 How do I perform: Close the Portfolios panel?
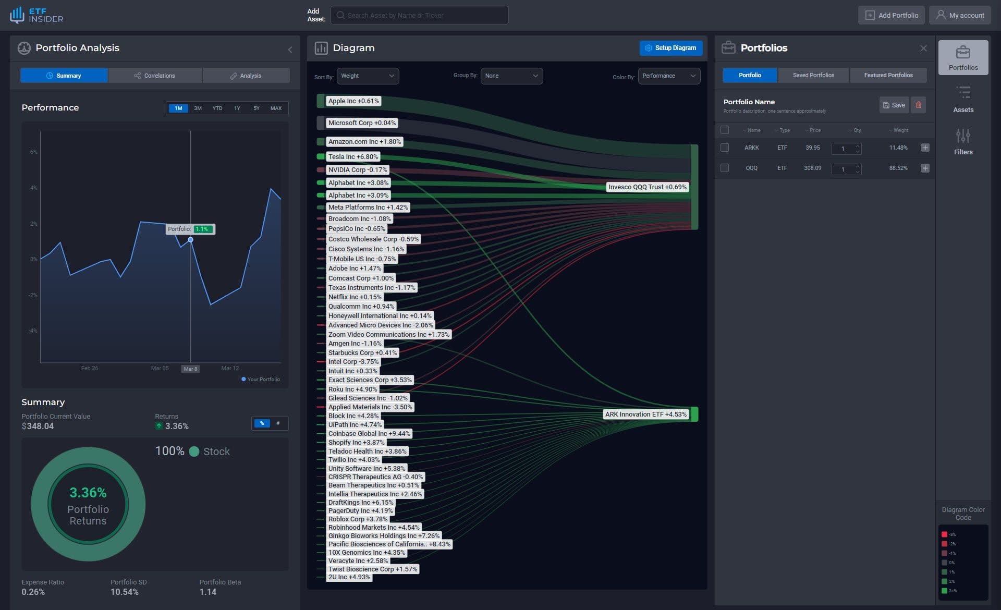[x=923, y=48]
